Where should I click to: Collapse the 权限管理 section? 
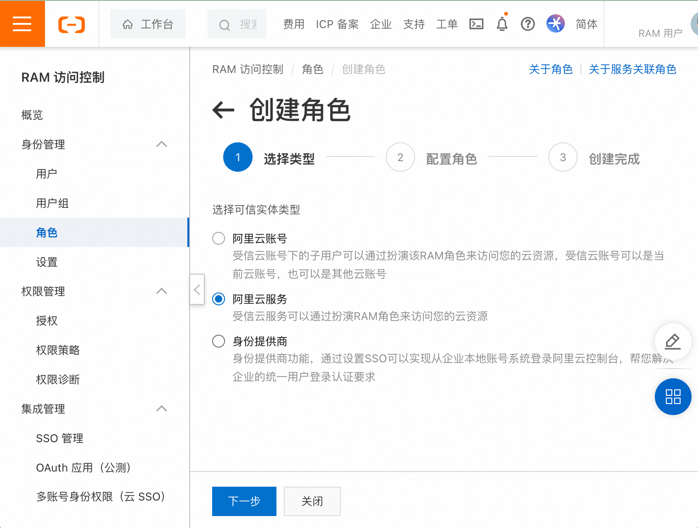(162, 291)
